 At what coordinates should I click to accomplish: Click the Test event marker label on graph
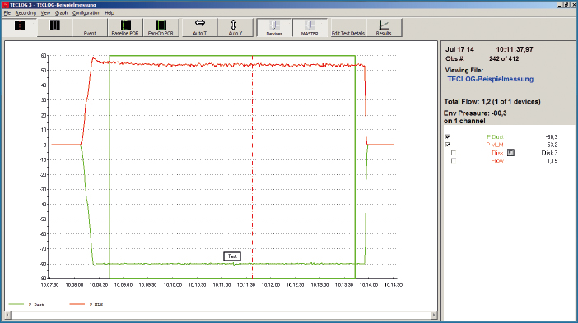(x=232, y=256)
